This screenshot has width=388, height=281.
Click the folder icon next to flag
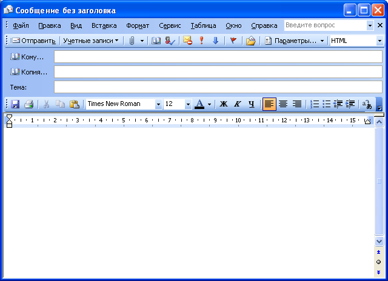click(250, 41)
